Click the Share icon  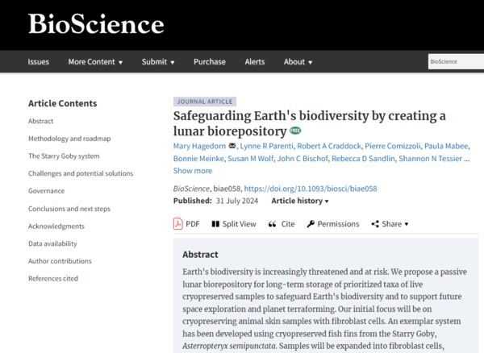375,223
